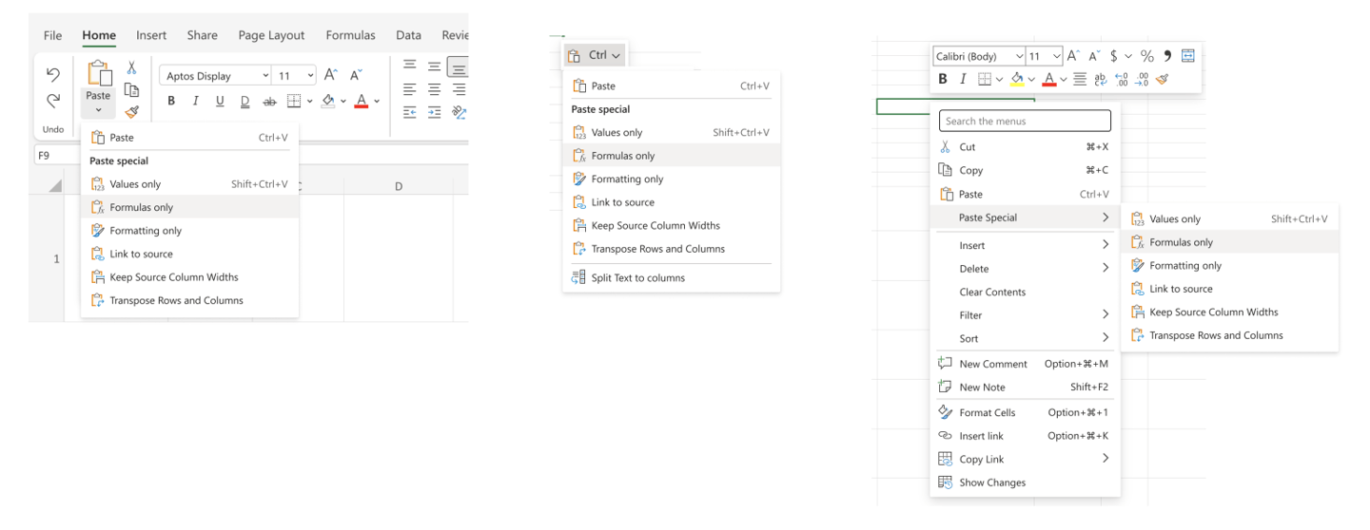The height and width of the screenshot is (530, 1370).
Task: Open the Insert ribbon tab
Action: coord(151,35)
